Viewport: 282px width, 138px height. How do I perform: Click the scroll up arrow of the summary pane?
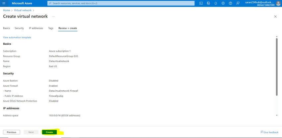pyautogui.click(x=277, y=37)
